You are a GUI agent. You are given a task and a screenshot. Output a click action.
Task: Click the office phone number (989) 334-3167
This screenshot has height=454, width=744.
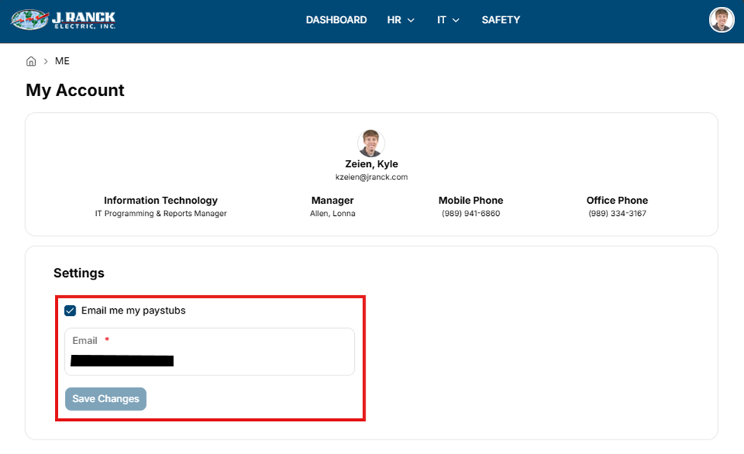point(617,214)
